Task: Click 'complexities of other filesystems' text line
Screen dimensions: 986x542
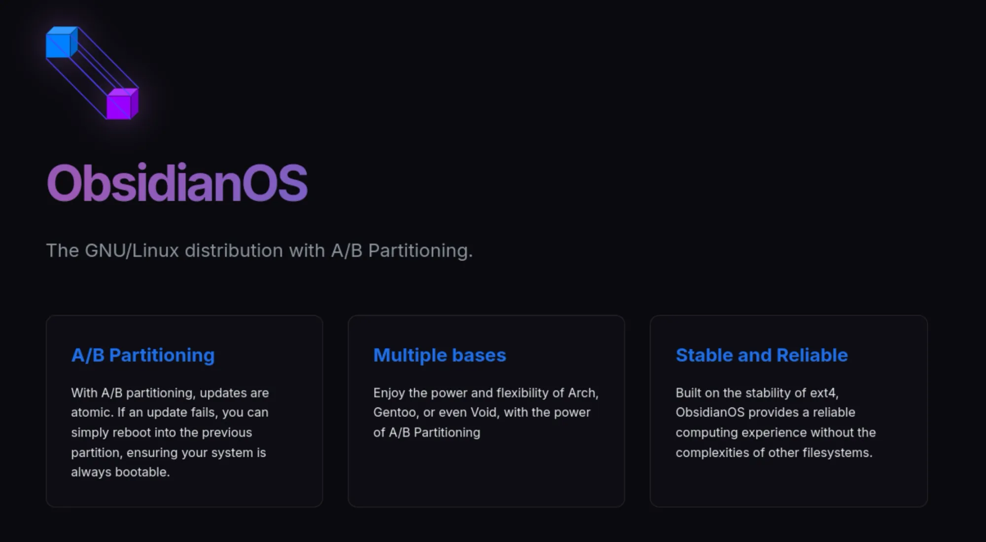Action: 773,452
